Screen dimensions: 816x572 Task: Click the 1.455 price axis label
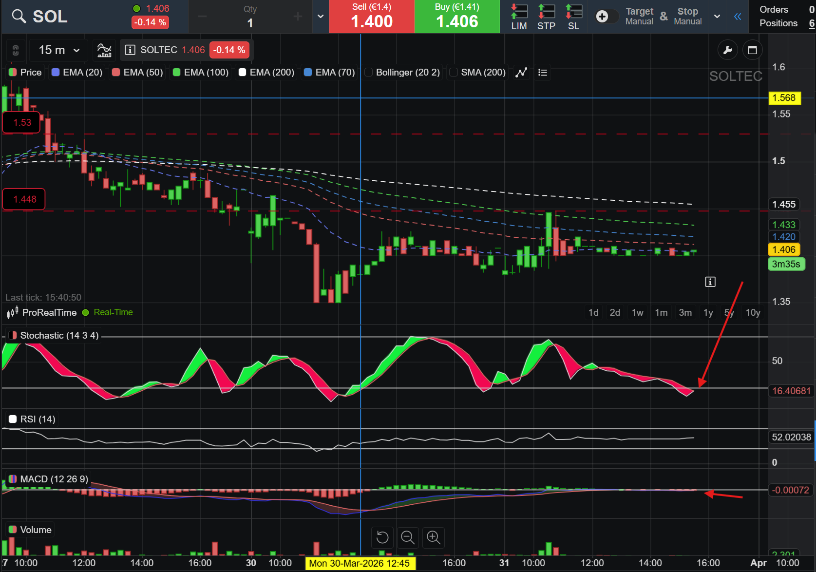click(784, 204)
